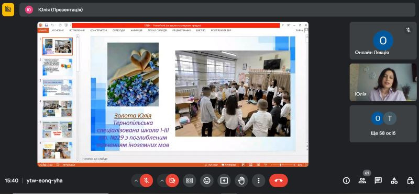Image resolution: width=419 pixels, height=194 pixels.
Task: Click fit slide to window icon
Action: pyautogui.click(x=306, y=165)
